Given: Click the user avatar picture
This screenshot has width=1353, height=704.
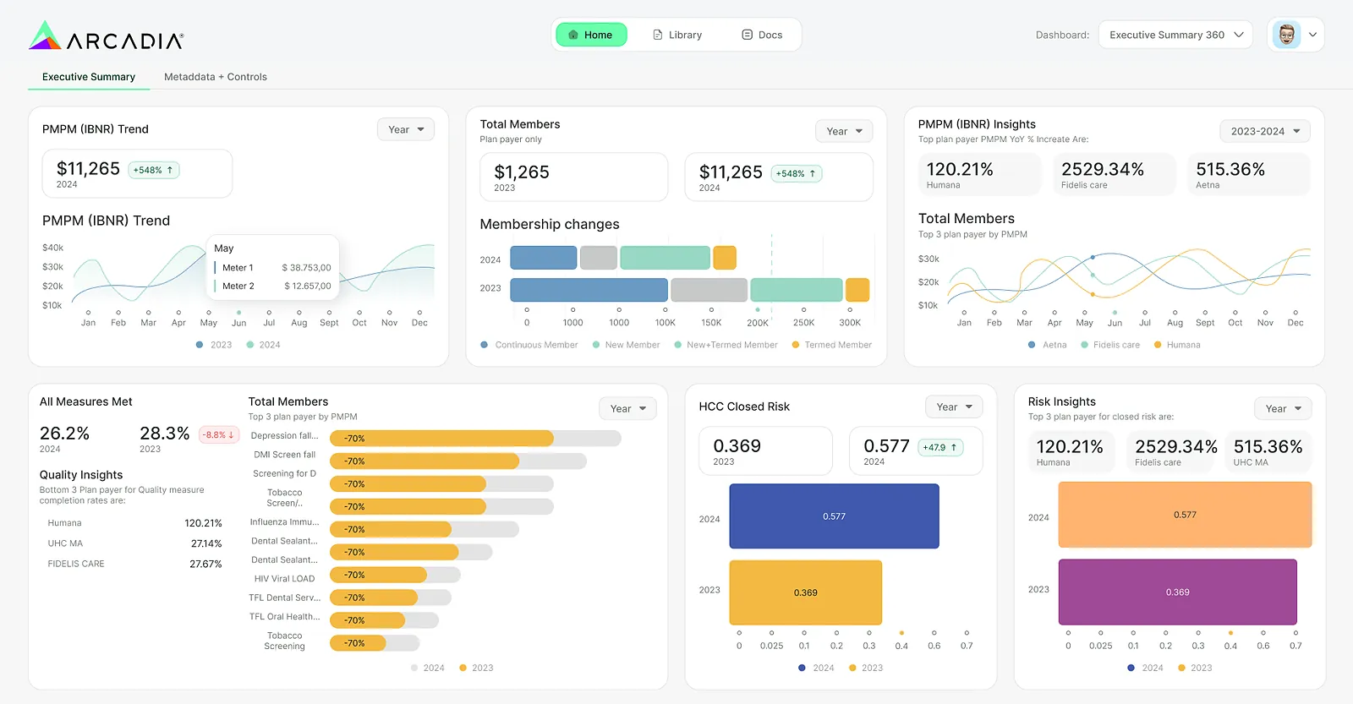Looking at the screenshot, I should [x=1286, y=35].
